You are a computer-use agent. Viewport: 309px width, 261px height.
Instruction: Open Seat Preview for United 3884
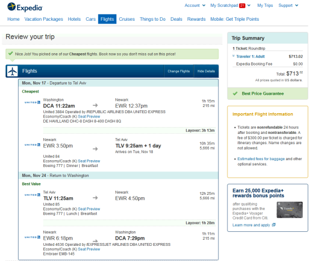coord(89,116)
